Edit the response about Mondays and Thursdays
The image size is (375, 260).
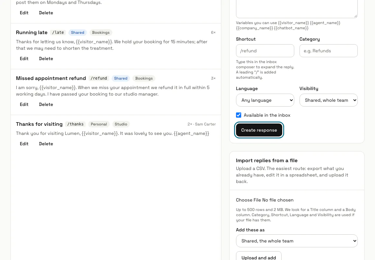pyautogui.click(x=24, y=13)
